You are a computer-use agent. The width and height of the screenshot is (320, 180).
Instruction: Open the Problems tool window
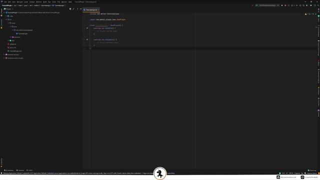[9, 170]
